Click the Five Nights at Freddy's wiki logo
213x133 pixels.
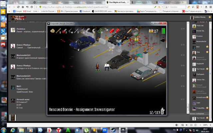(18, 18)
